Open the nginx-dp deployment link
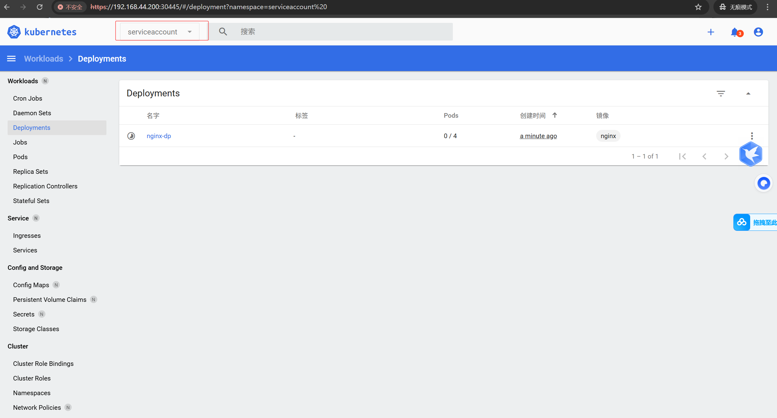Screen dimensions: 777x418 159,136
